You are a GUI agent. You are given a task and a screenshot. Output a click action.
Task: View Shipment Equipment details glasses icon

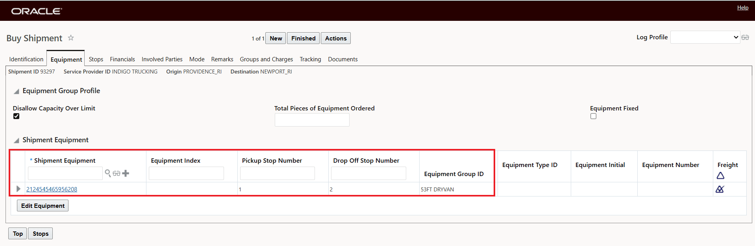(117, 173)
